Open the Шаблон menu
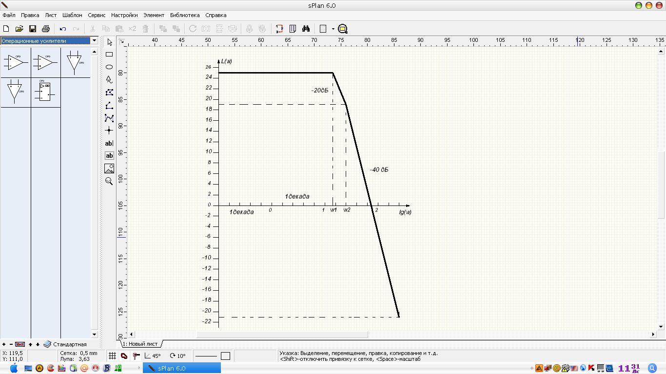 (72, 15)
